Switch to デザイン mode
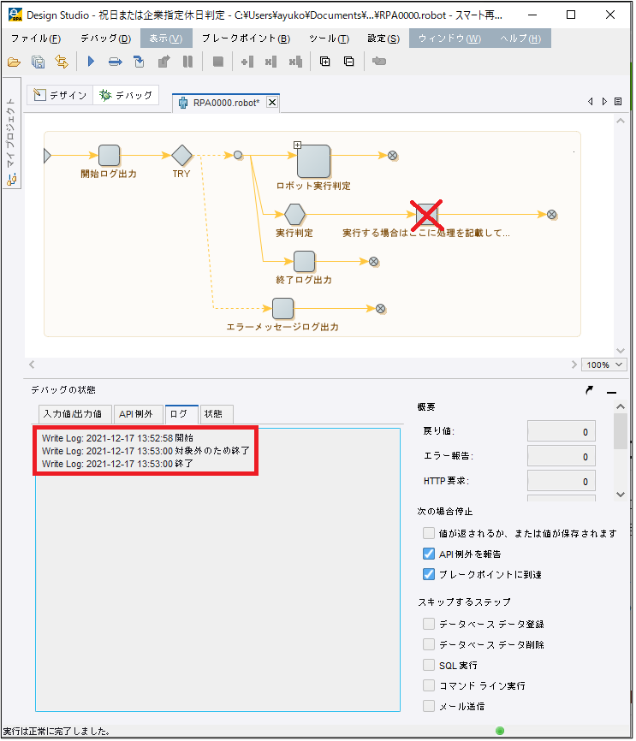Viewport: 636px width, 741px height. tap(60, 95)
